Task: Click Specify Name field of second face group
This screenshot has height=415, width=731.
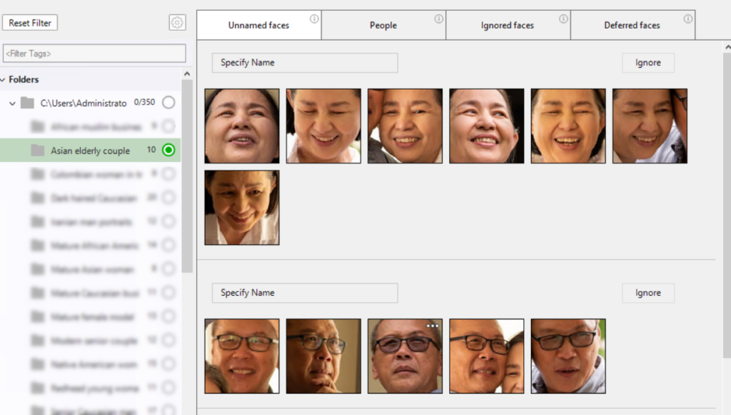Action: pos(304,293)
